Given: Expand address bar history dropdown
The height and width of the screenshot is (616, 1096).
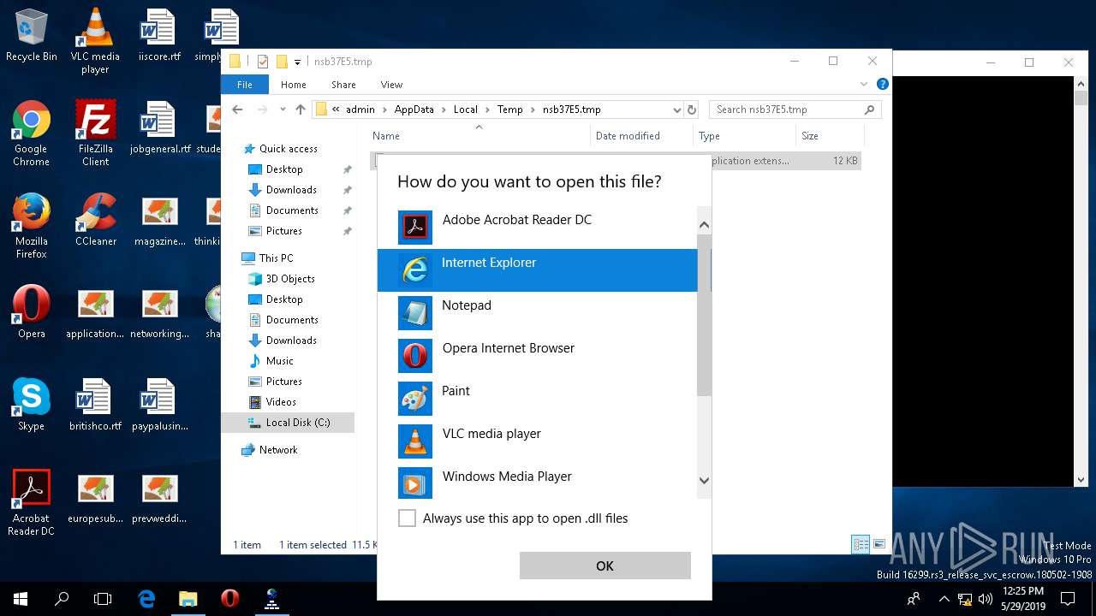Looking at the screenshot, I should point(676,110).
